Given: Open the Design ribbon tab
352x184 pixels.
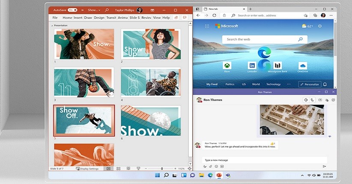Looking at the screenshot, I should click(99, 18).
